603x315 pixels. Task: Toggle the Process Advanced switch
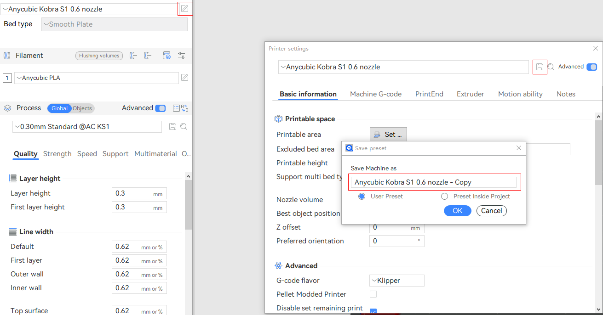click(x=160, y=108)
